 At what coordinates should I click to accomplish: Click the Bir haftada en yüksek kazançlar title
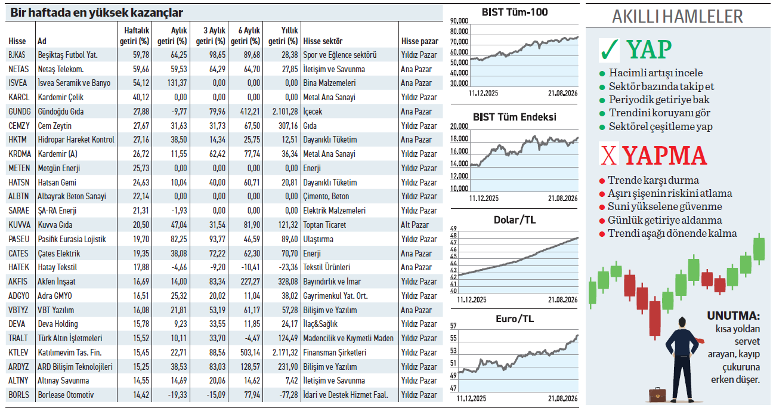(95, 13)
